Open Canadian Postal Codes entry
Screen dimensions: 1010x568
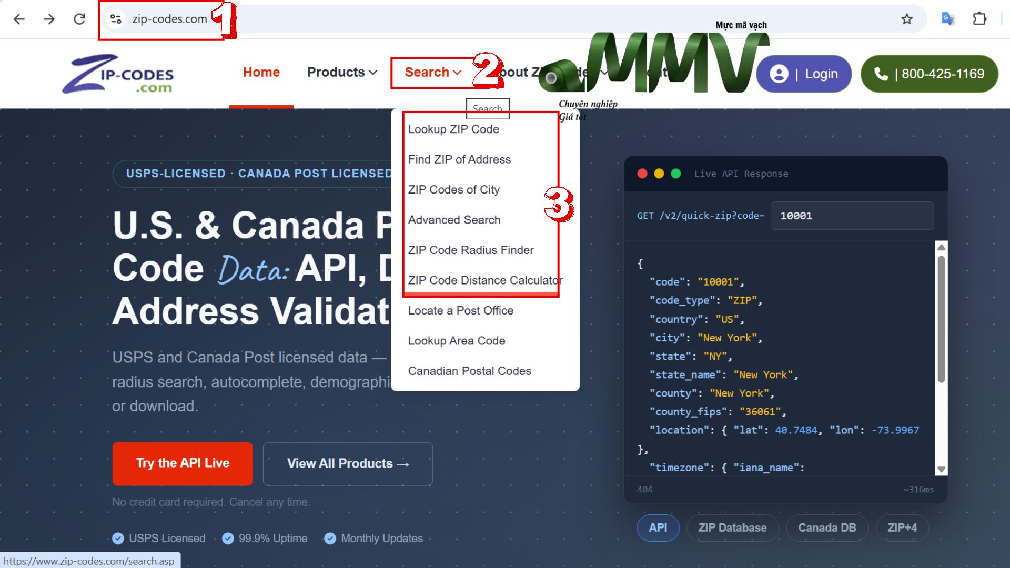[x=470, y=371]
